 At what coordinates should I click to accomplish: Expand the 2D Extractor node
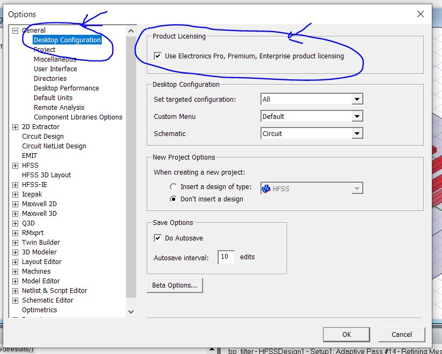coord(15,127)
